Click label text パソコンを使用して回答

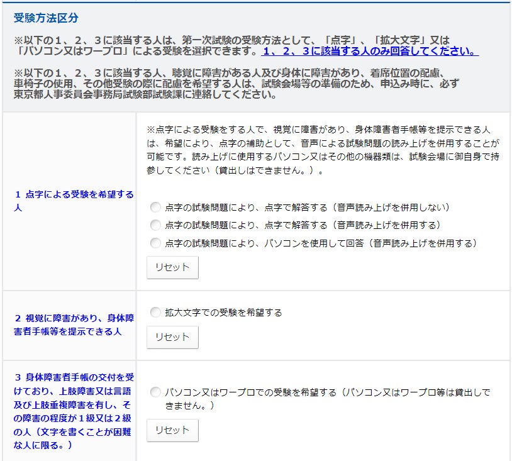click(x=321, y=243)
